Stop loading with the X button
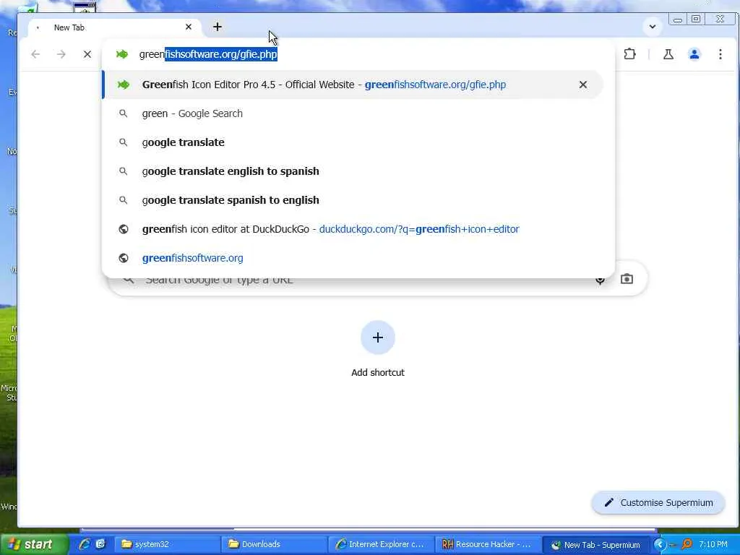Viewport: 740px width, 555px height. point(87,54)
